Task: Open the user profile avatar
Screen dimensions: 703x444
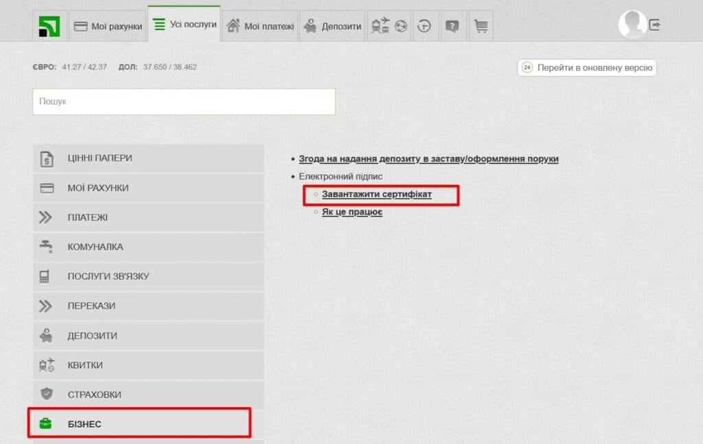Action: pos(632,25)
